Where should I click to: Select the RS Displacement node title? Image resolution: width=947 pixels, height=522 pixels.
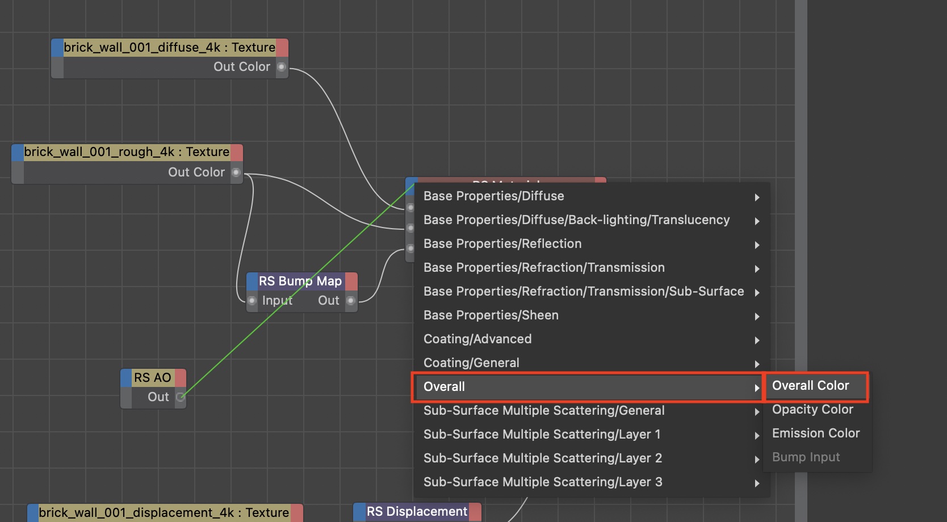tap(417, 512)
